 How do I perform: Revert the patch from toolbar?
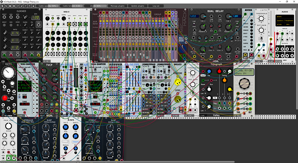[x=18, y=6]
